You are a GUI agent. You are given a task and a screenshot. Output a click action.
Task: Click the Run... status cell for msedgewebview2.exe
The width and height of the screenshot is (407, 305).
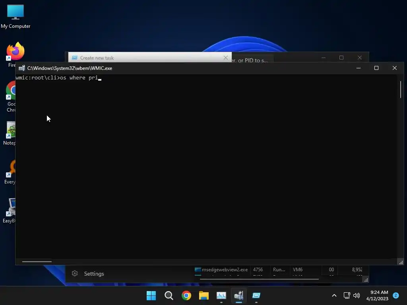tap(279, 270)
